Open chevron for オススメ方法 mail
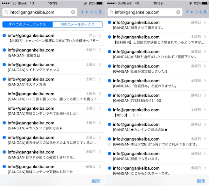 100,79
